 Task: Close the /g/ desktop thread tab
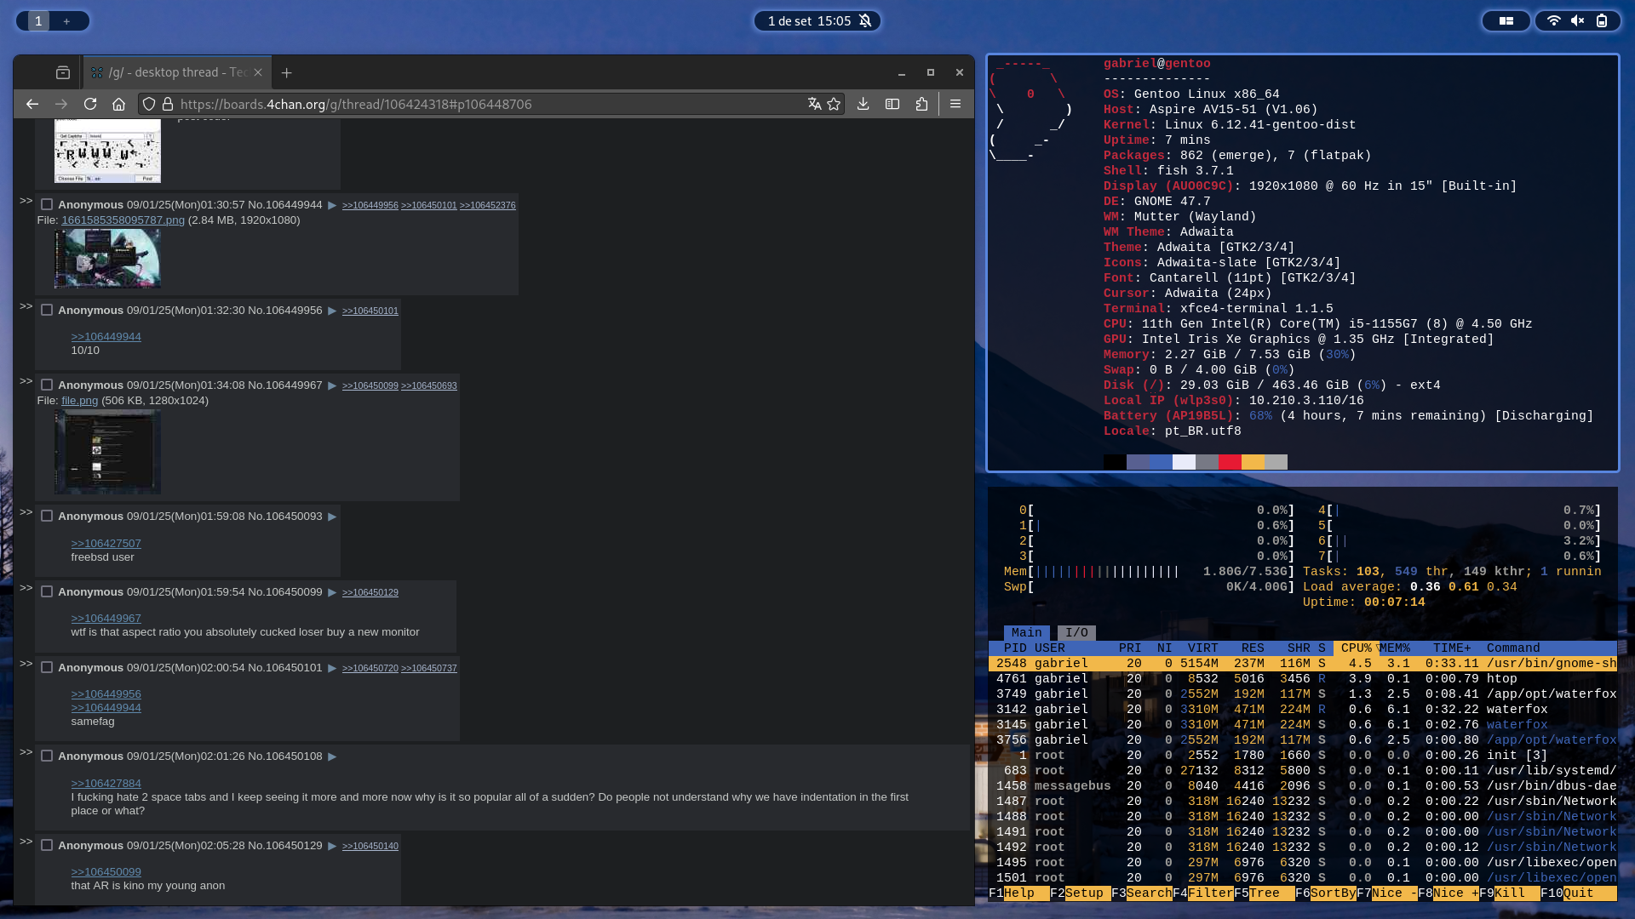point(258,72)
